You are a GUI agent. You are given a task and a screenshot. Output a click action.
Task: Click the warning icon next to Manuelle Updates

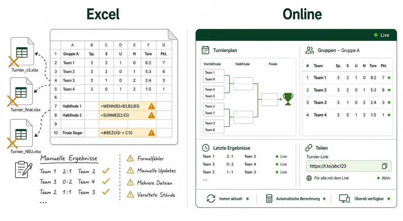[x=130, y=171]
